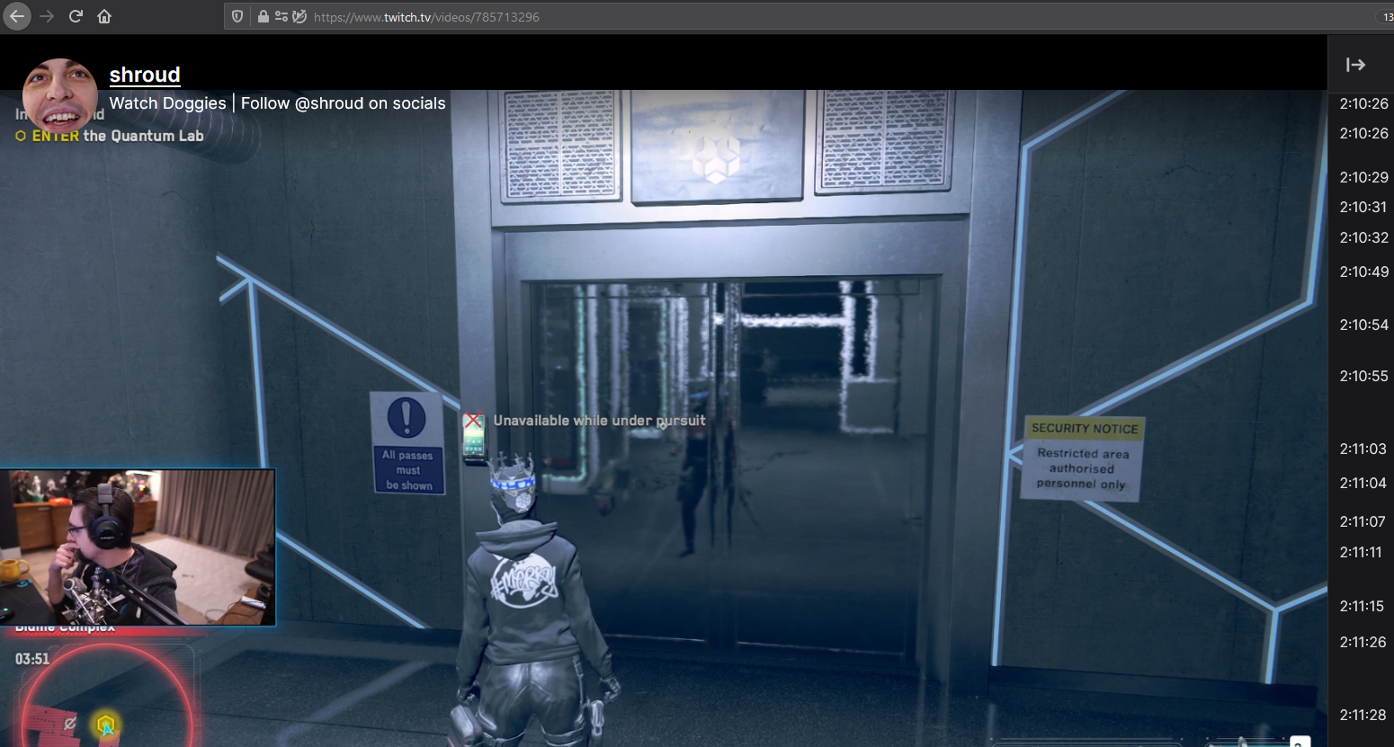Open the browser home page

tap(104, 16)
